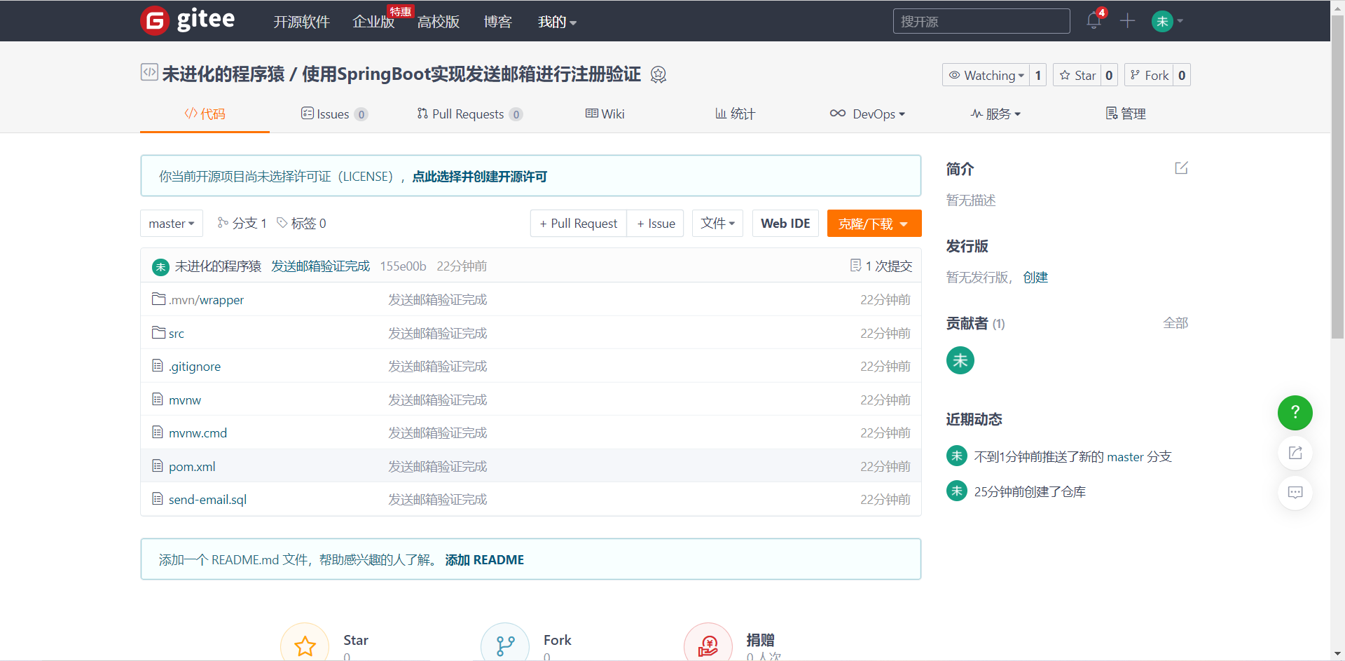Viewport: 1345px width, 661px height.
Task: Open 高校版 in the top navigation
Action: [439, 22]
